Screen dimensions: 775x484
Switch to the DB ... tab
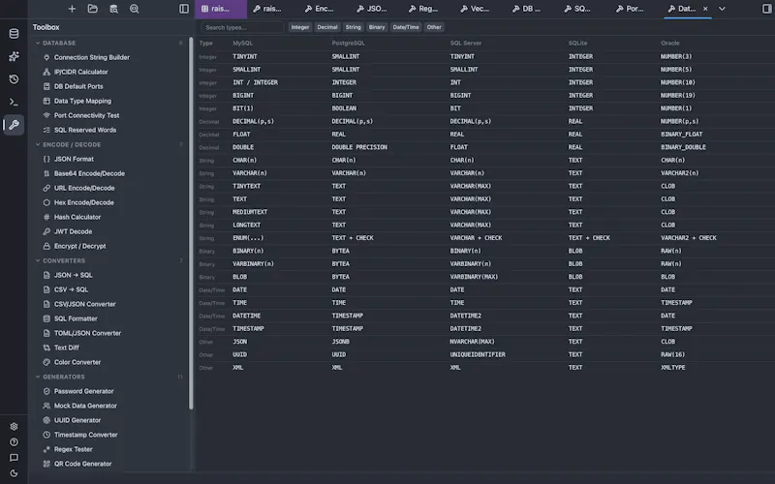coord(527,9)
